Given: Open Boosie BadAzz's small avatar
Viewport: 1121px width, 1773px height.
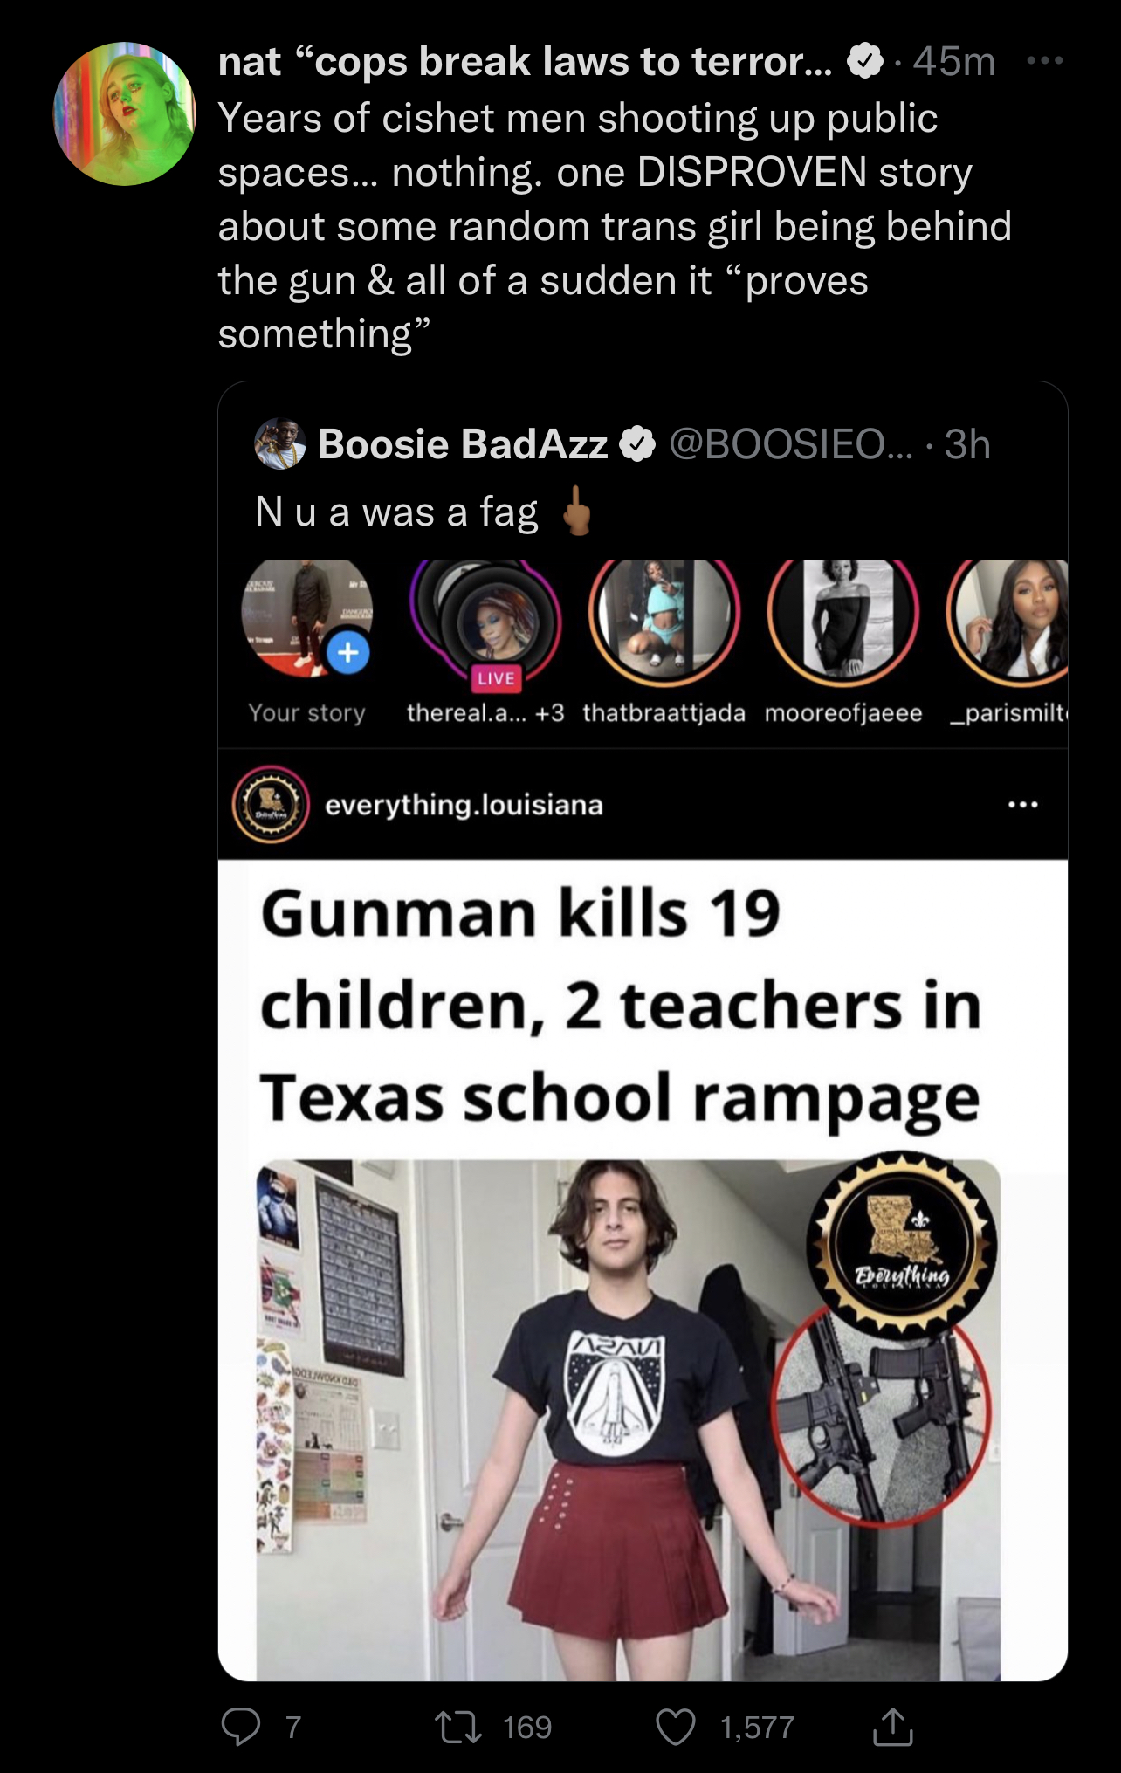Looking at the screenshot, I should tap(279, 443).
